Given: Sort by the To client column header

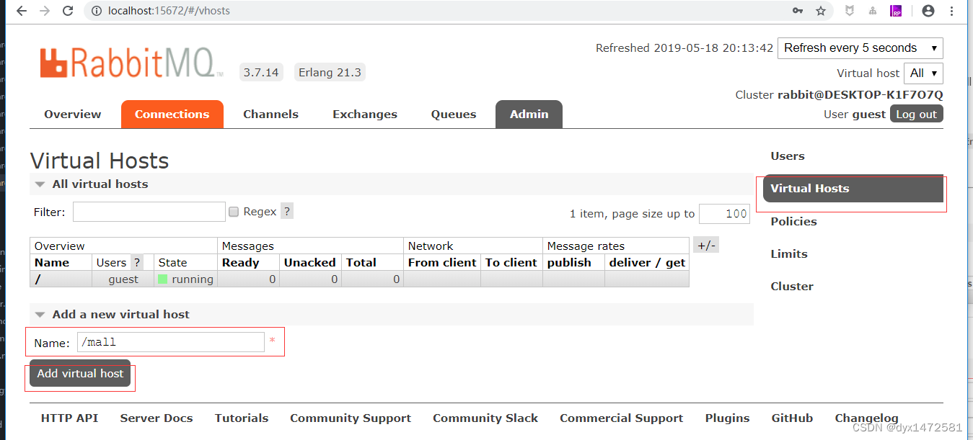Looking at the screenshot, I should (511, 263).
